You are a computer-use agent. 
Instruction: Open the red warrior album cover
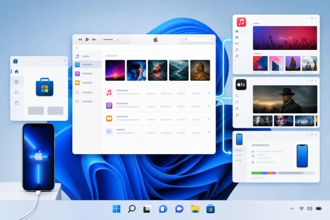click(x=158, y=70)
